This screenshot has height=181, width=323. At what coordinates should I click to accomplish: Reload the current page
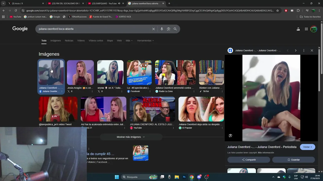16,11
